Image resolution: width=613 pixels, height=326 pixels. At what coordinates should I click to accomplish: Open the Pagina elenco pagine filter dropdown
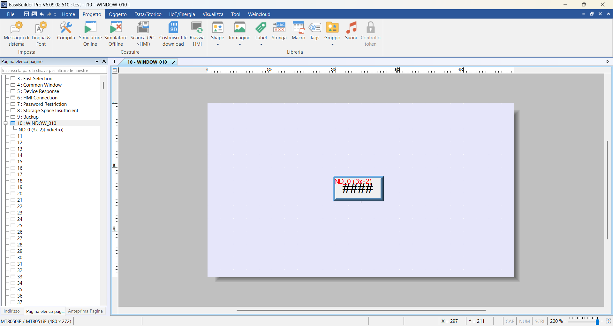coord(96,61)
